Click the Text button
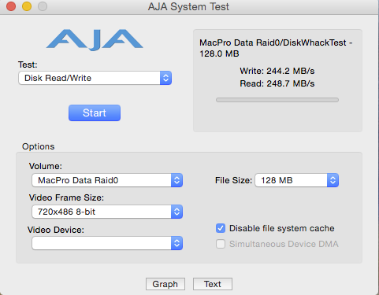The height and width of the screenshot is (295, 379). [213, 284]
